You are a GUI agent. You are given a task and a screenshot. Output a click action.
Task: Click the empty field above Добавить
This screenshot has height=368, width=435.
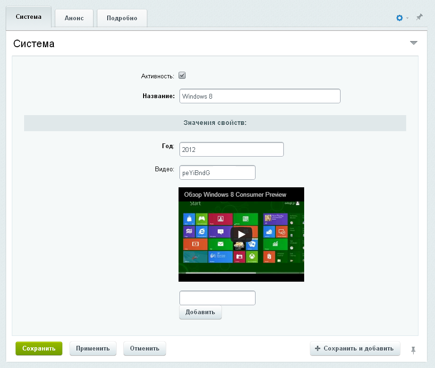point(217,298)
